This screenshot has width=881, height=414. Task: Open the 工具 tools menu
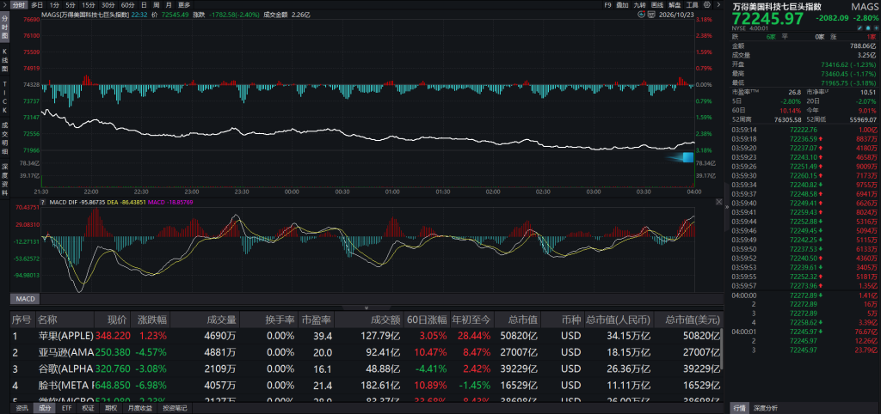tap(693, 4)
